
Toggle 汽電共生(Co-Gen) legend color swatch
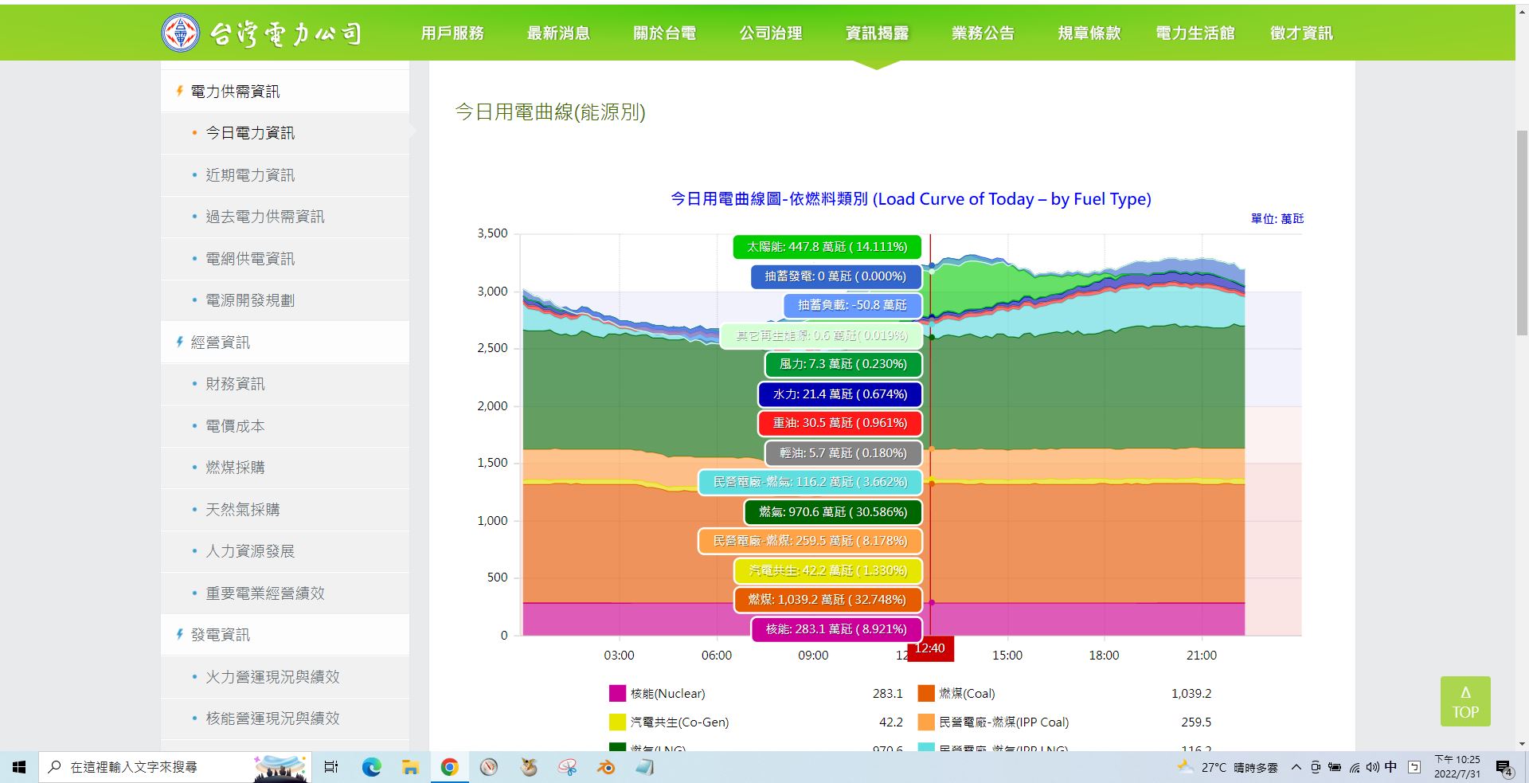[x=617, y=722]
